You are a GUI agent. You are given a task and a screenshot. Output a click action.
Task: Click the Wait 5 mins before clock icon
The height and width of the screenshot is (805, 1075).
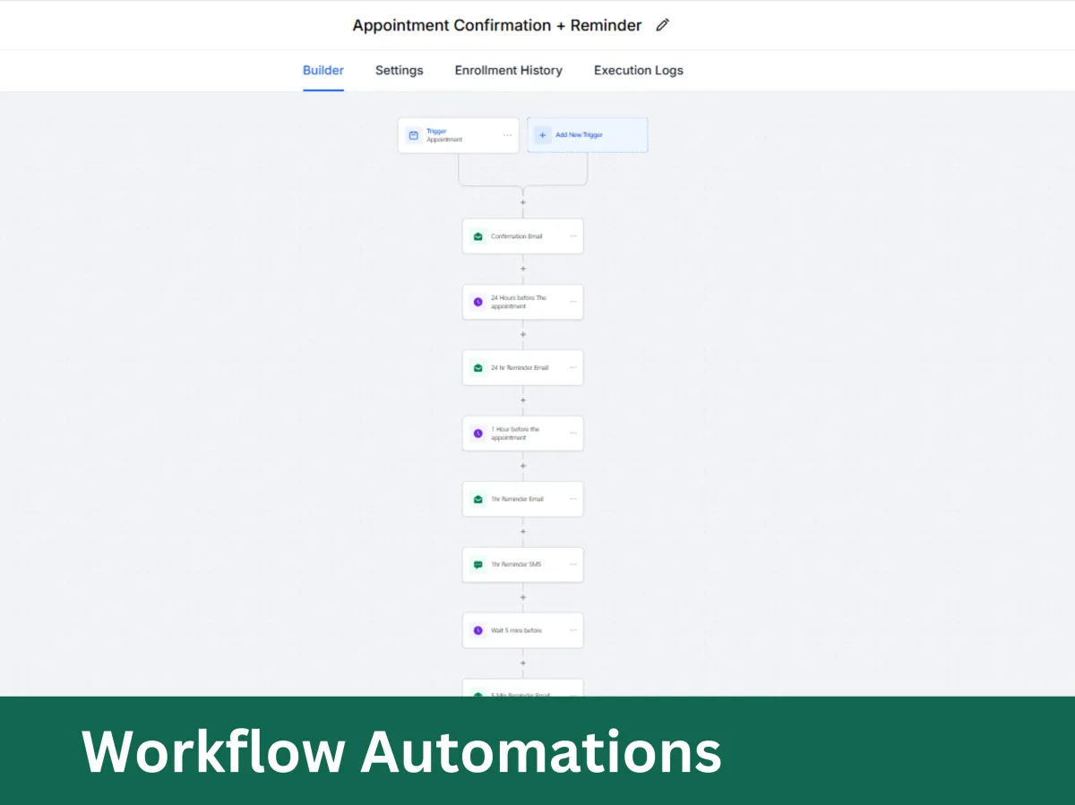click(x=477, y=630)
